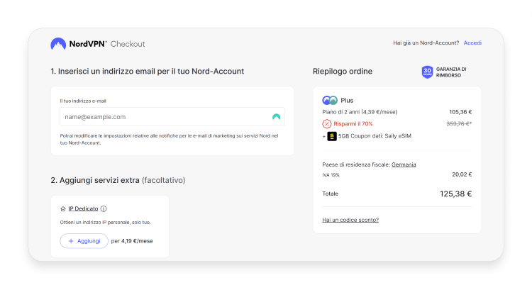
Task: Click the 'per 4,19 €/mese' price text
Action: 132,241
